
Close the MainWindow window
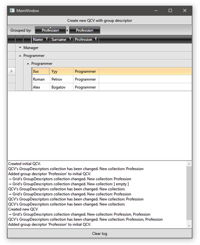pyautogui.click(x=185, y=11)
